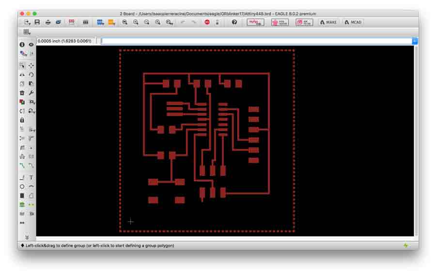This screenshot has height=275, width=436.
Task: Toggle the Show eye tool
Action: tap(31, 45)
